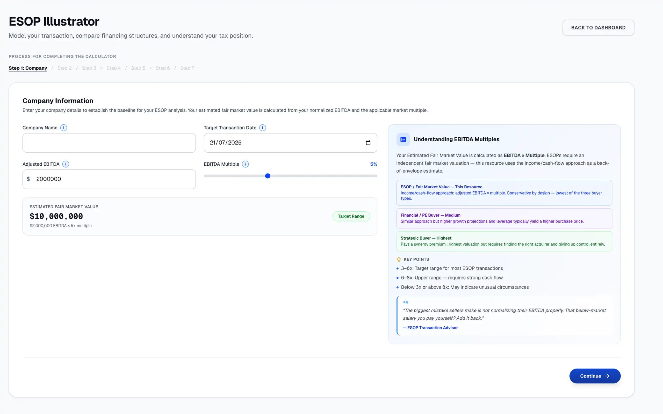Screen dimensions: 663x414
Task: Switch to Step 7 of the process
Action: pos(187,68)
